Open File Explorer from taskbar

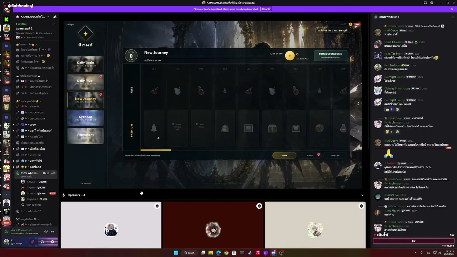coord(211,253)
